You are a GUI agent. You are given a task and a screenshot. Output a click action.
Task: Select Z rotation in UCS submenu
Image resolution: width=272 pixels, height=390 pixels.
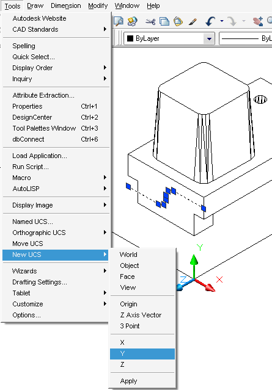142,364
